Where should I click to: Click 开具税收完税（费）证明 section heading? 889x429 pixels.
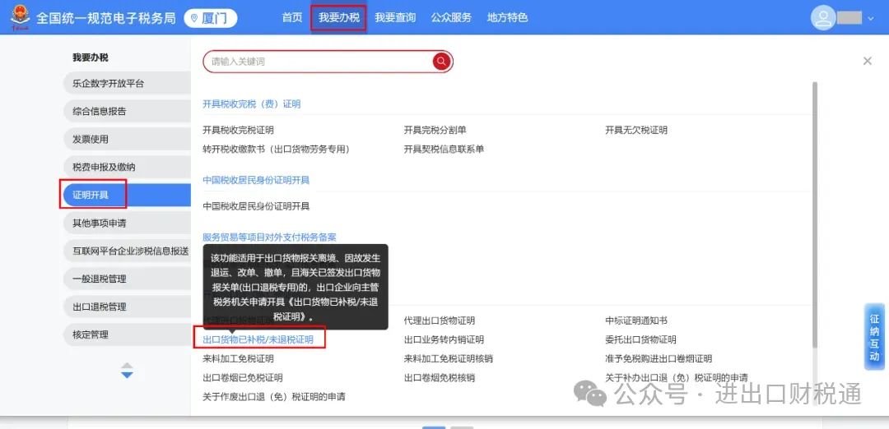[252, 104]
